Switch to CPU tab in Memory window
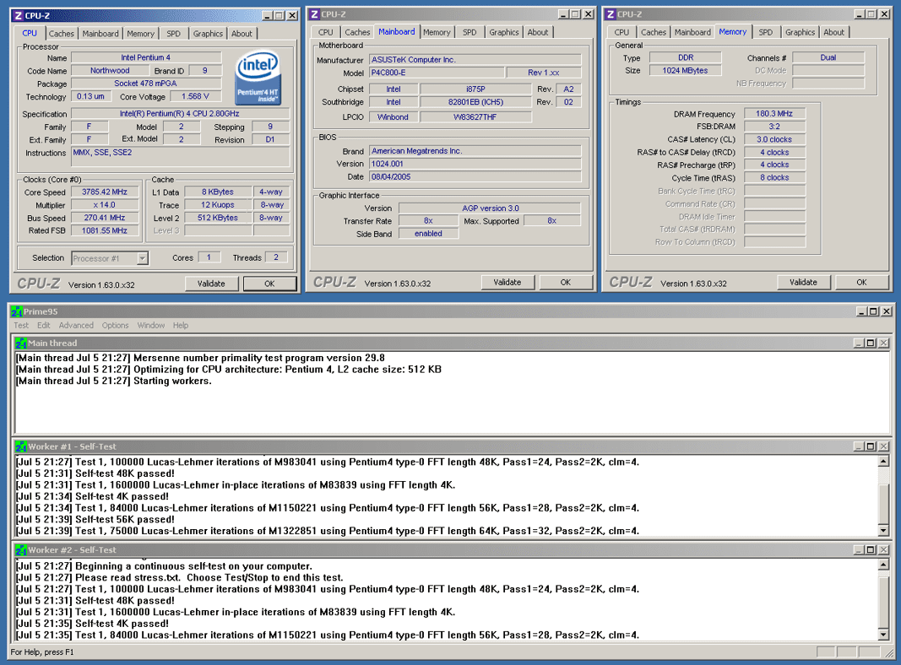Screen dimensions: 901x665 coord(621,33)
